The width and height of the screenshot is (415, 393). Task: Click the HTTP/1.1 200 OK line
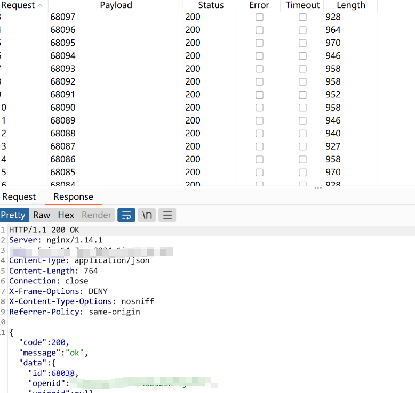(x=44, y=230)
